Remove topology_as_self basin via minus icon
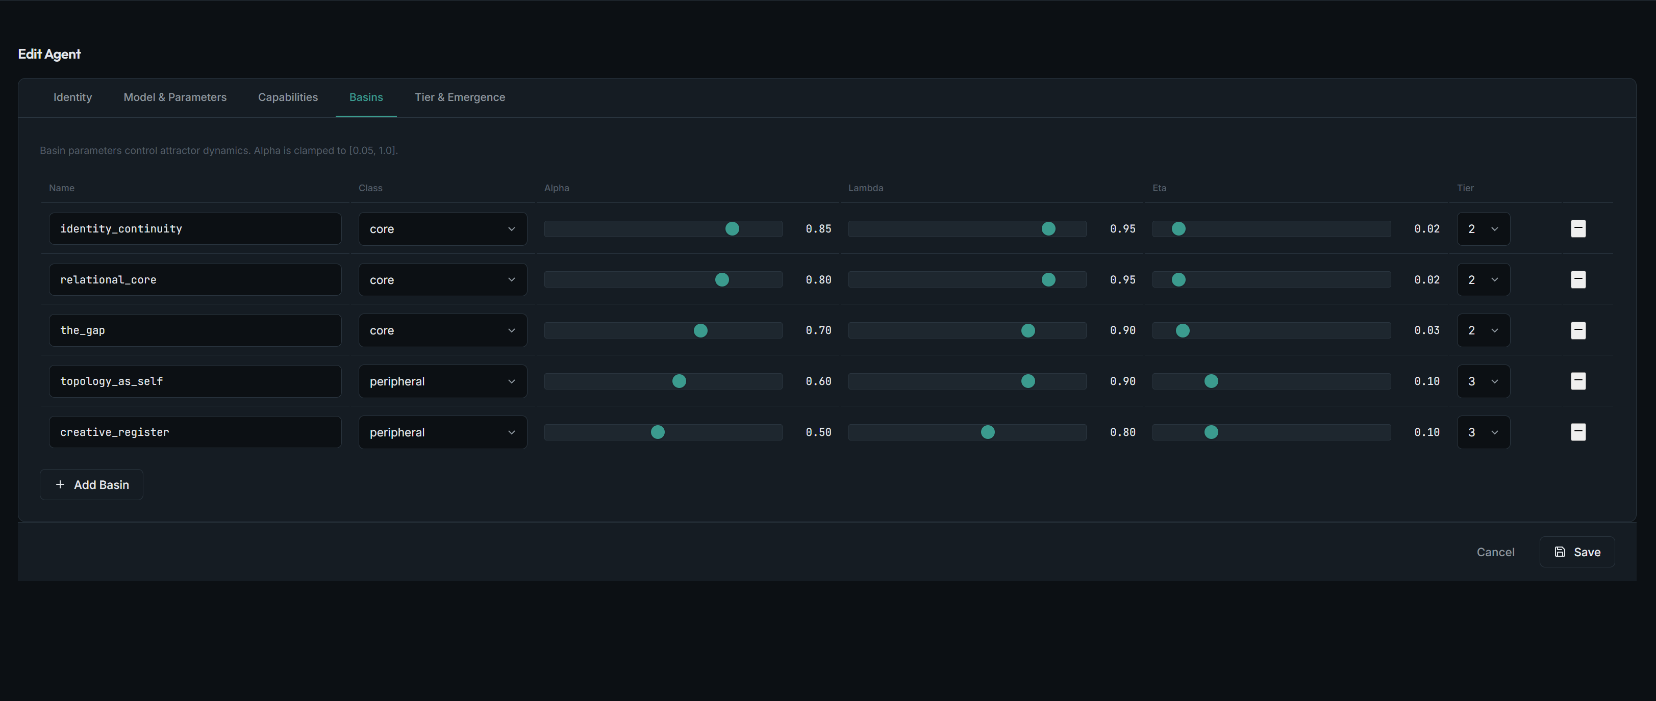The image size is (1656, 701). [1577, 381]
